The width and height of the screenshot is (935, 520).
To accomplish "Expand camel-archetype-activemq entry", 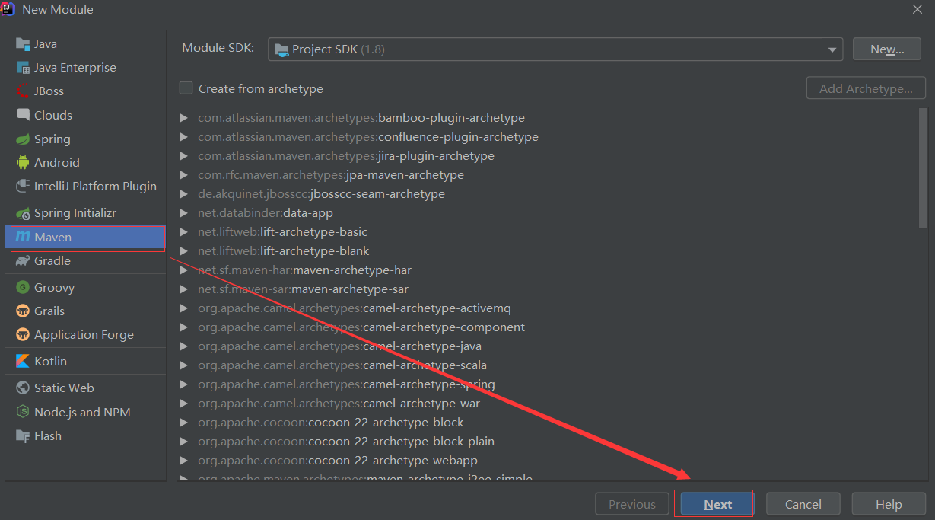I will pyautogui.click(x=183, y=308).
